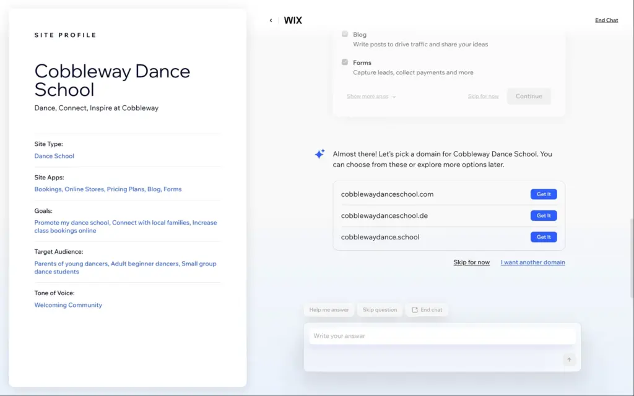Click the chat scrollbar thumb at the window edge
Viewport: 634px width, 396px height.
(632, 258)
